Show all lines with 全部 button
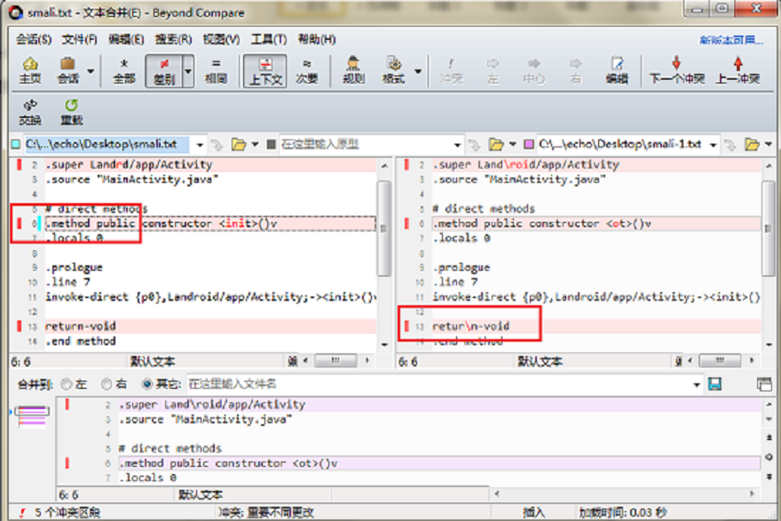This screenshot has width=781, height=521. coord(124,70)
